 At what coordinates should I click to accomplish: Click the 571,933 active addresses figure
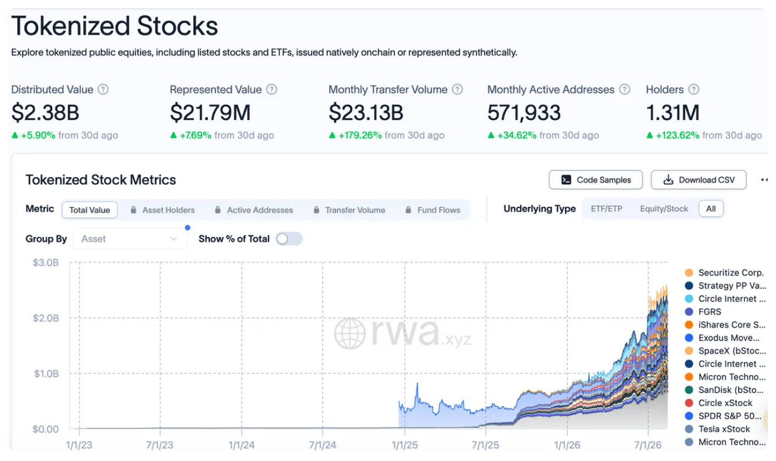coord(524,113)
